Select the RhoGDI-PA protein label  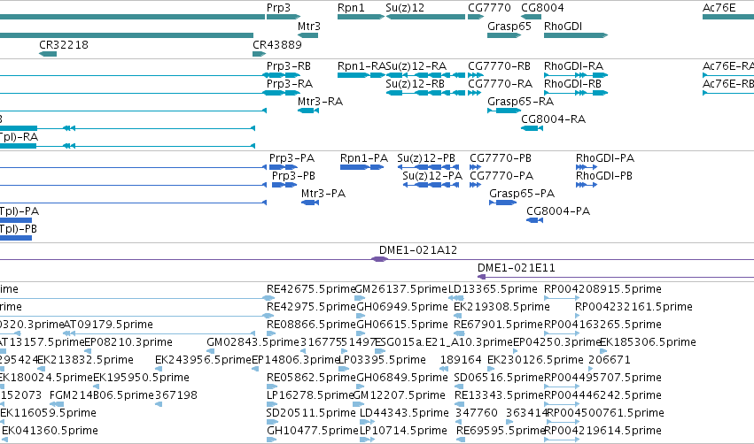tap(605, 158)
